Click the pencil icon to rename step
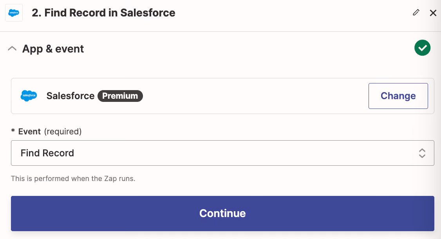 (416, 13)
